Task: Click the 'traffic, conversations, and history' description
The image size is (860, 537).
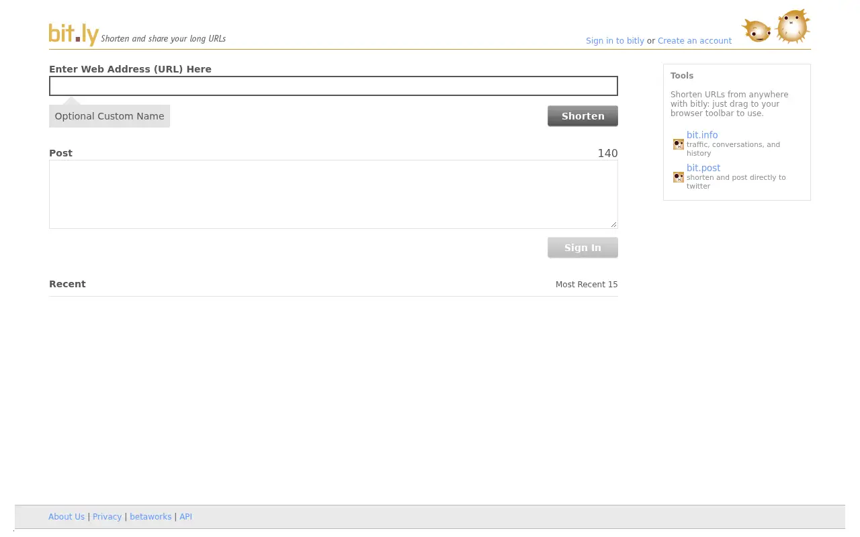Action: tap(733, 149)
